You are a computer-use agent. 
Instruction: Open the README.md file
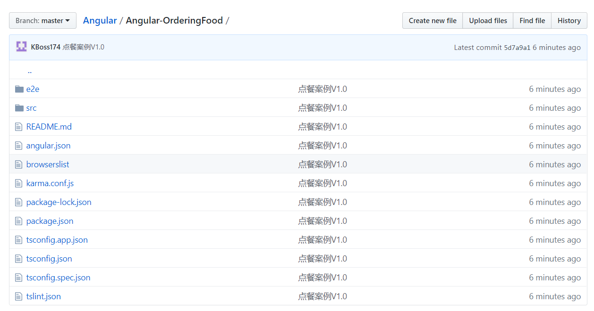pyautogui.click(x=49, y=127)
